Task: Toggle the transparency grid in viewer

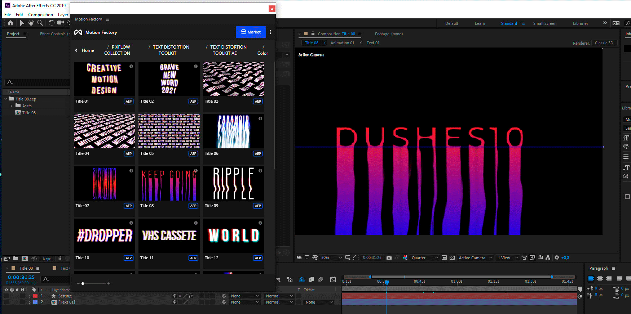Action: point(452,258)
